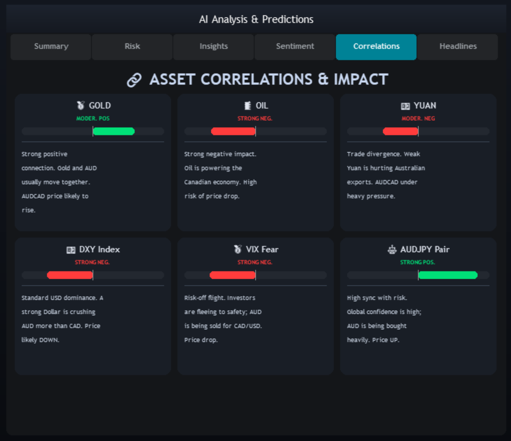The width and height of the screenshot is (511, 441).
Task: Switch to the Risk tab
Action: click(132, 47)
